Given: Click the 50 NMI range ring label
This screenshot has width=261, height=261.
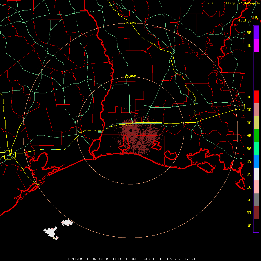Looking at the screenshot, I should click(130, 77).
